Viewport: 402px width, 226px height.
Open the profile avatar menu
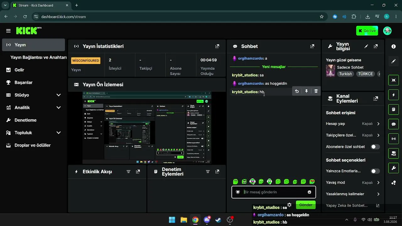[387, 31]
